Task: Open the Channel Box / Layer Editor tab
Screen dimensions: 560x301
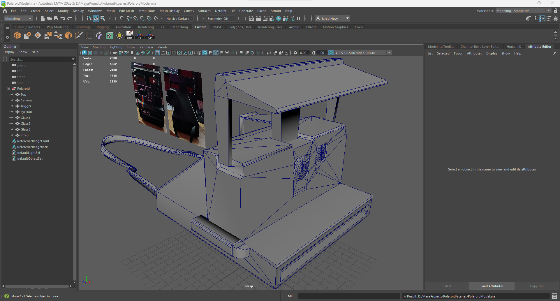Action: (480, 47)
